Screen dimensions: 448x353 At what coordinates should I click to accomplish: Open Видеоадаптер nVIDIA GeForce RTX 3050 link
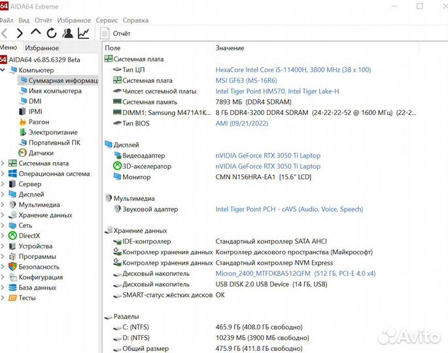[268, 156]
